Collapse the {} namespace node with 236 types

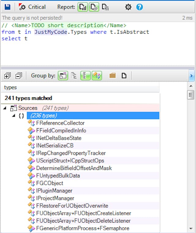pos(13,116)
